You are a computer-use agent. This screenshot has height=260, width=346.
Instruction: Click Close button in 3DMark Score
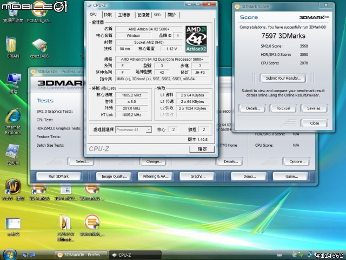click(315, 123)
